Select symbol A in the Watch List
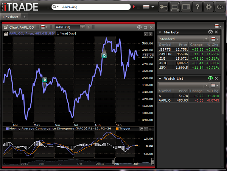The image size is (227, 171). 189,96
